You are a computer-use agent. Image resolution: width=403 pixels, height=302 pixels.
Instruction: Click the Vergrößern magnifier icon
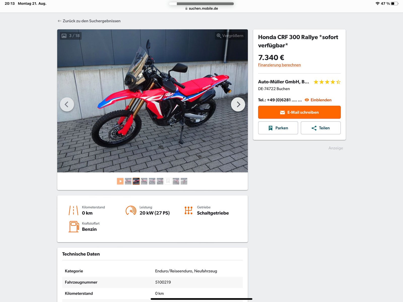(219, 36)
